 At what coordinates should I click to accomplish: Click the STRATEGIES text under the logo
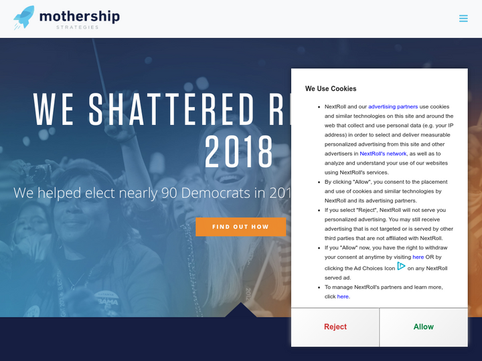[x=77, y=27]
